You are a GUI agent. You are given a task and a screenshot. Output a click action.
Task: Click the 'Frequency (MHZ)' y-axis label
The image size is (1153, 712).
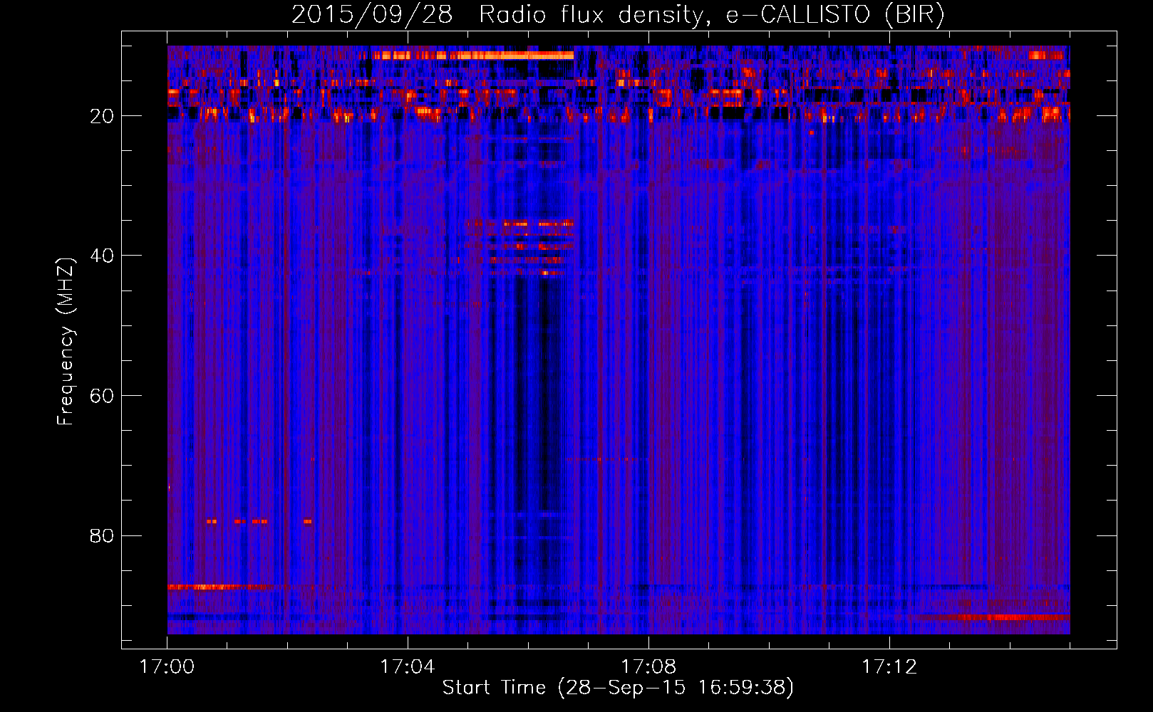point(66,342)
